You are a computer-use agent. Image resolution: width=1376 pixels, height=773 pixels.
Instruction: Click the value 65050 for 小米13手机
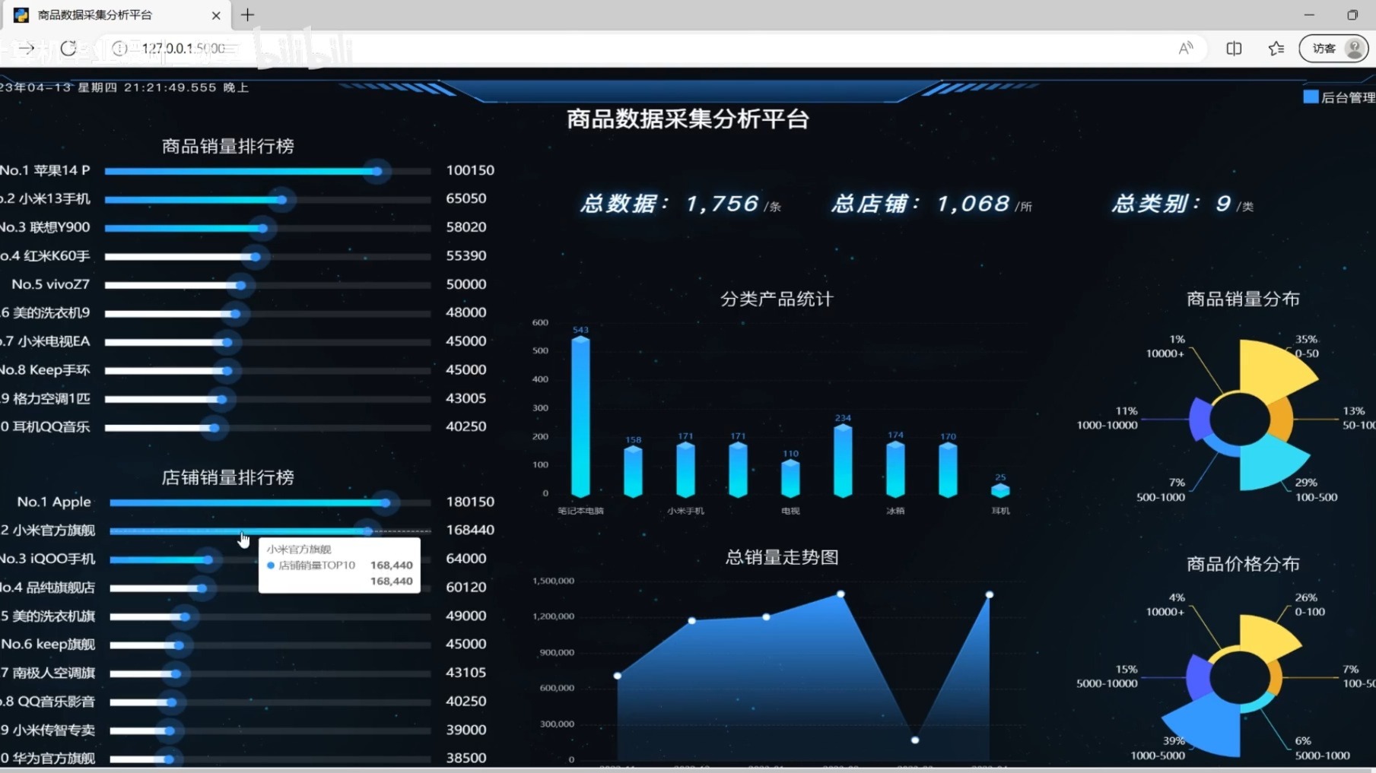[466, 198]
